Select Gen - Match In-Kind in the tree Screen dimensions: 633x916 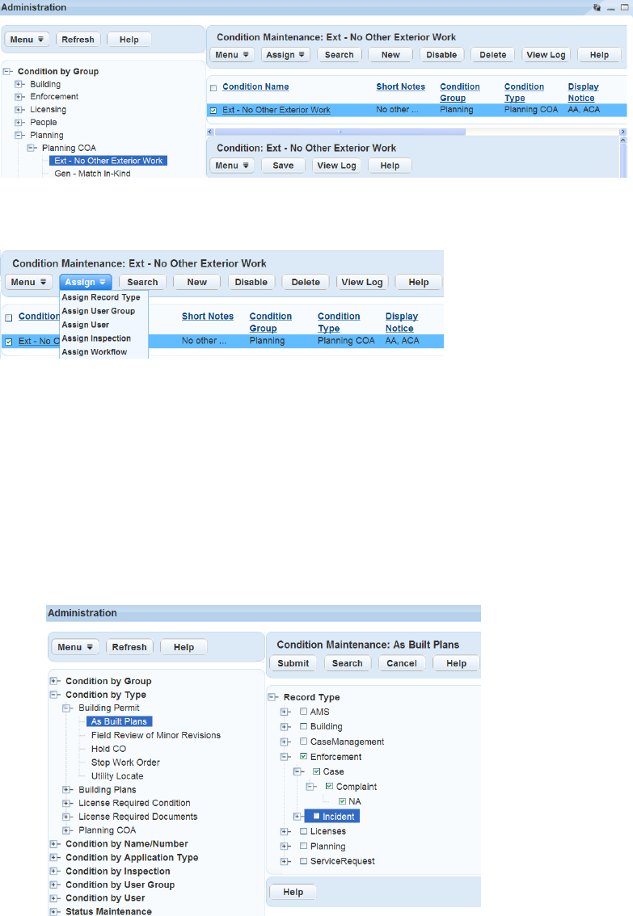click(x=92, y=174)
